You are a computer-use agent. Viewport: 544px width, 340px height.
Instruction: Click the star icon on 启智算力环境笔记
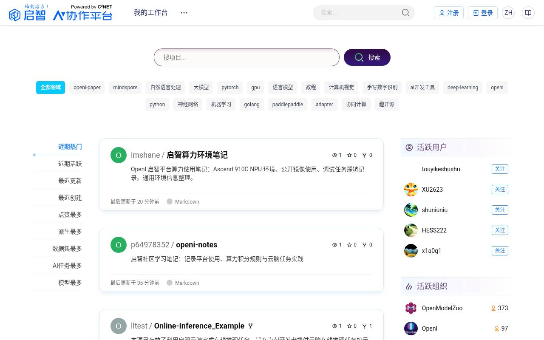point(349,155)
